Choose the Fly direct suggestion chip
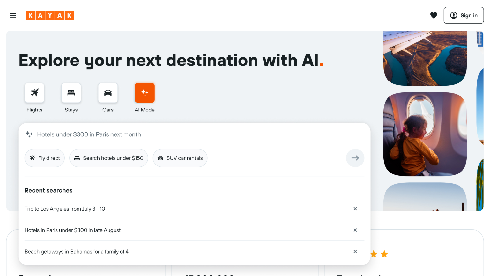The image size is (490, 276). point(45,158)
